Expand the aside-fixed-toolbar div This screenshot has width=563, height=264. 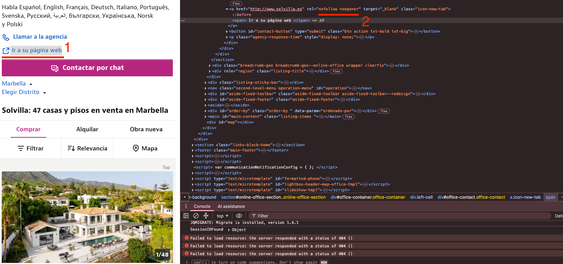click(x=206, y=94)
